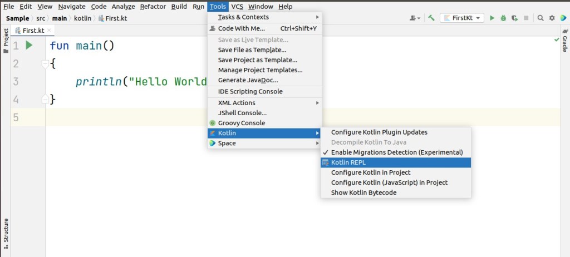Select Generate JavaDoc...

(264, 80)
